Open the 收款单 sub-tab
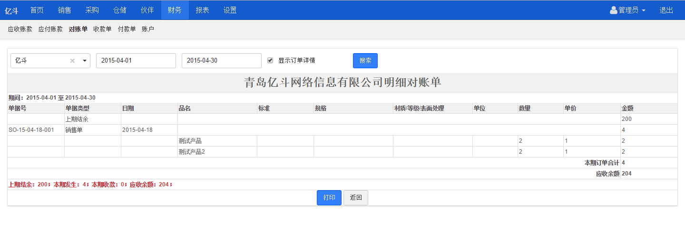Viewport: 685px width, 239px height. pyautogui.click(x=102, y=29)
